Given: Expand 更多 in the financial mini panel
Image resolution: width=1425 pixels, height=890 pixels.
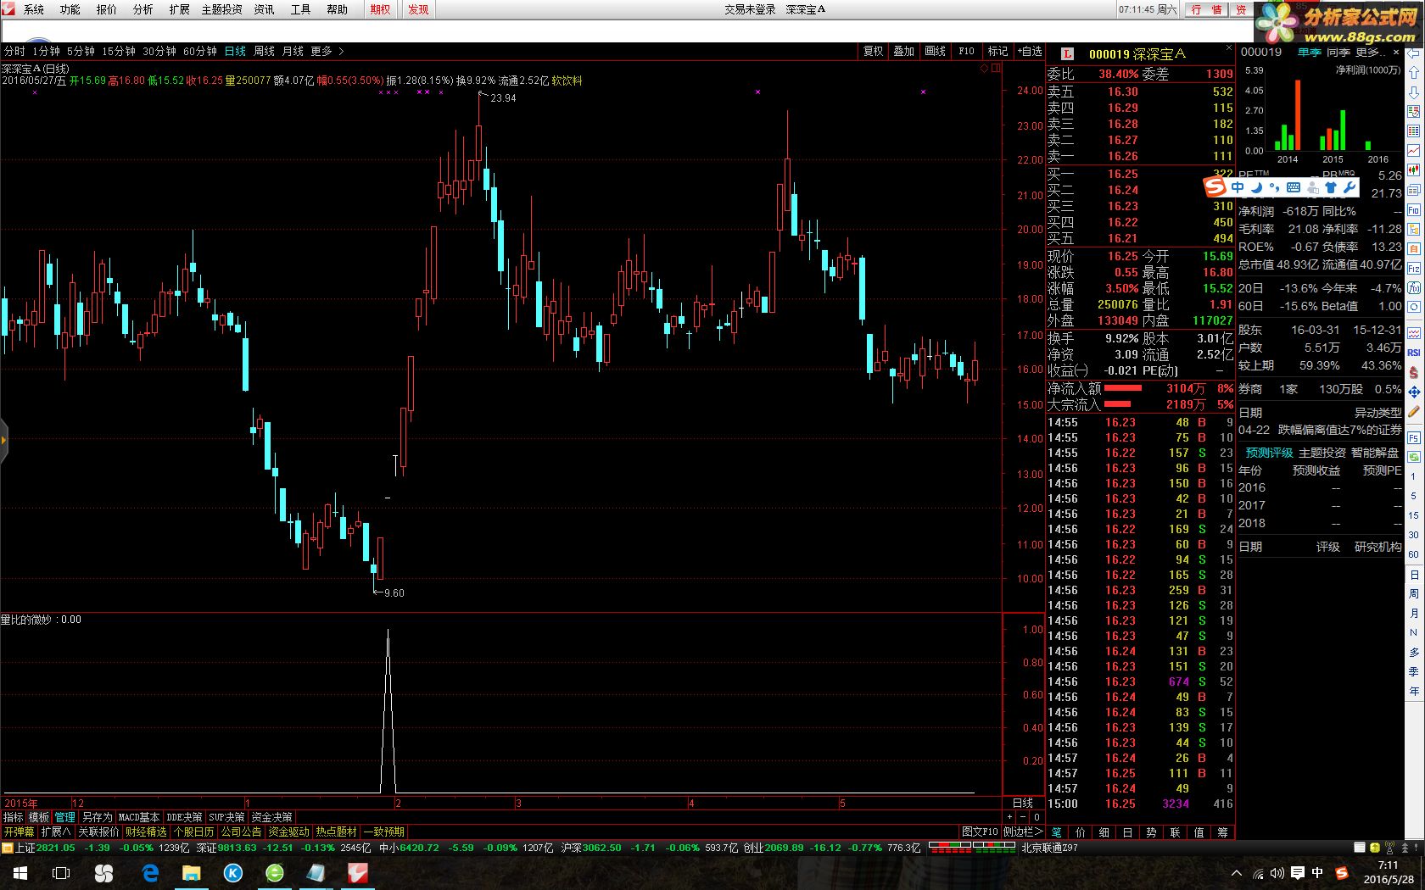Looking at the screenshot, I should pos(1372,53).
